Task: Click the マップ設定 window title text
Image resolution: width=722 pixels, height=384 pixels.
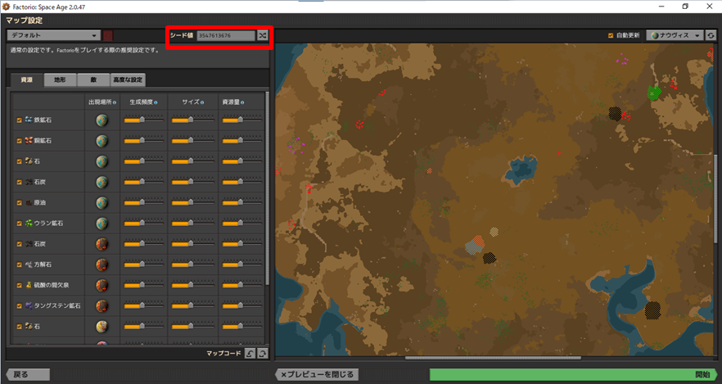Action: 24,20
